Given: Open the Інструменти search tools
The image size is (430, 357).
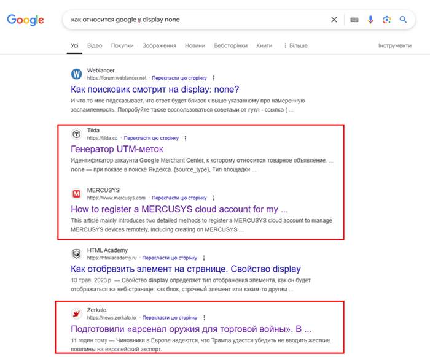Looking at the screenshot, I should [x=395, y=45].
